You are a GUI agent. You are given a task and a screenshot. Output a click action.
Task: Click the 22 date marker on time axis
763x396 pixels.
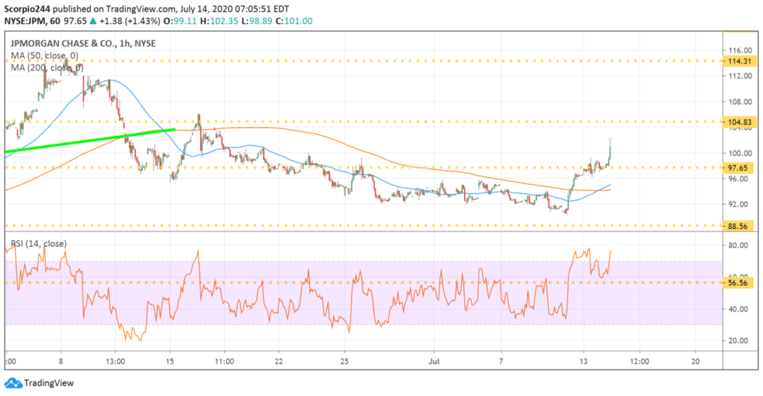(x=278, y=361)
